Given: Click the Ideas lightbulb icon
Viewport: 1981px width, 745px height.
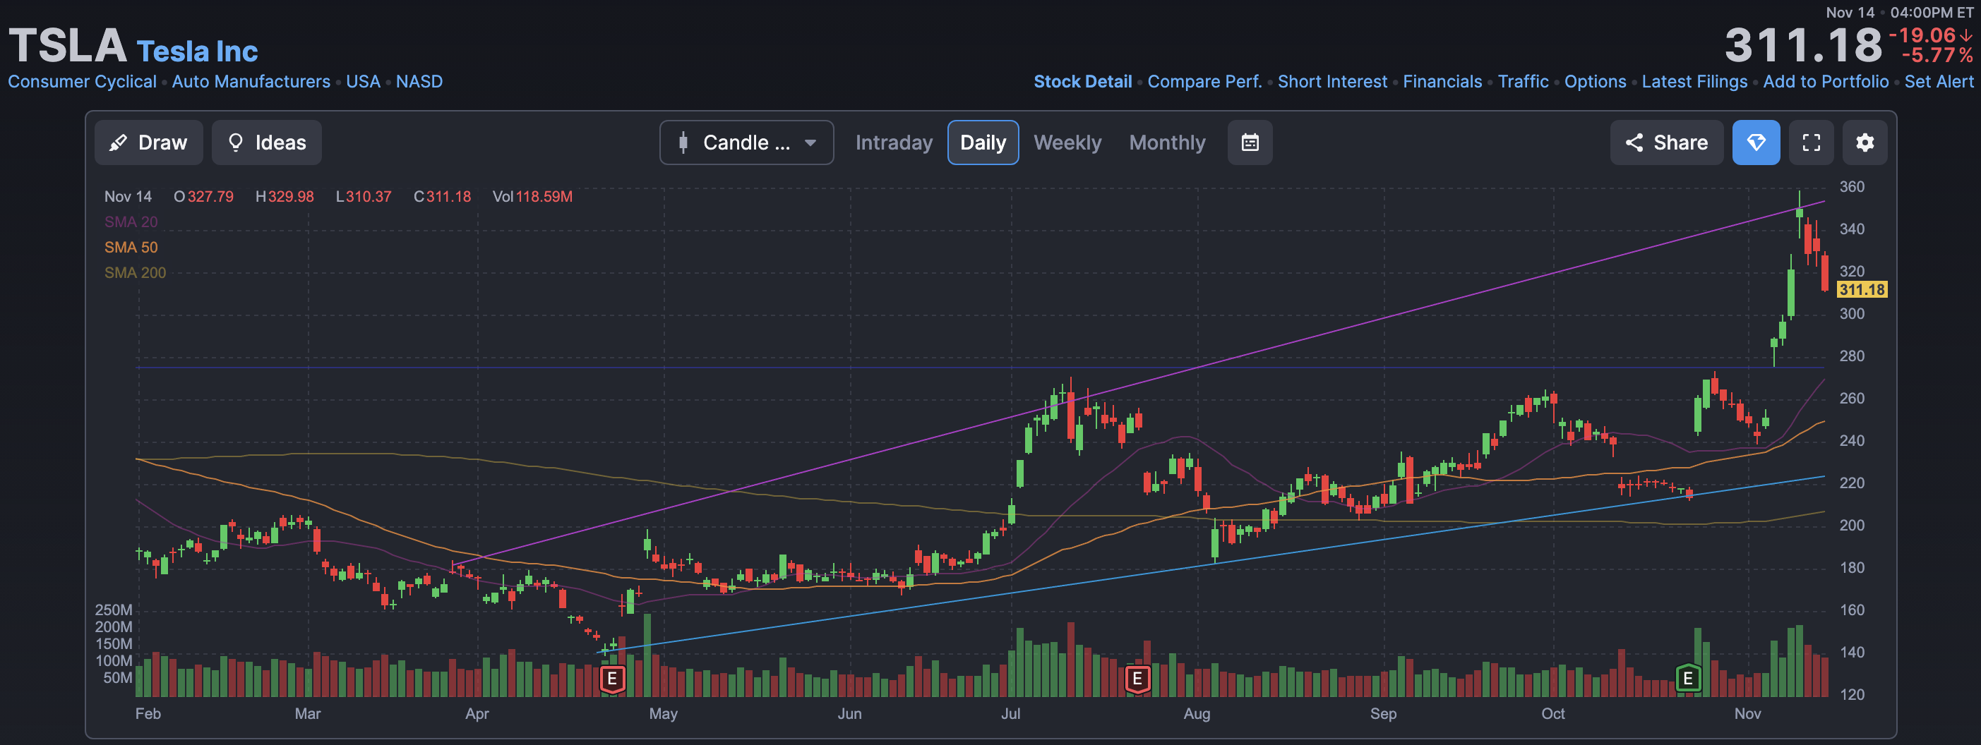Looking at the screenshot, I should pos(236,143).
